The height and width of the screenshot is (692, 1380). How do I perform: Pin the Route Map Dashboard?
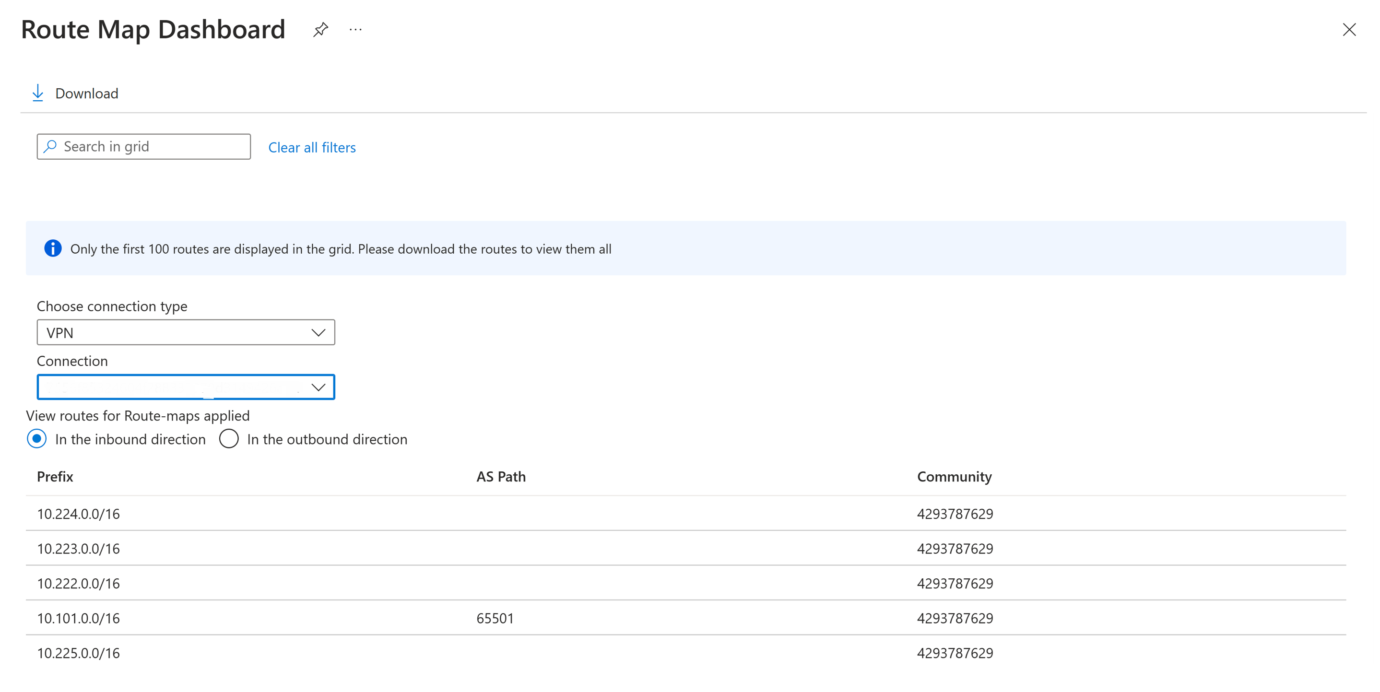coord(320,29)
